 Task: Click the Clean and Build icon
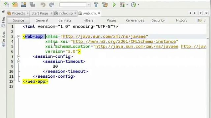105,5
